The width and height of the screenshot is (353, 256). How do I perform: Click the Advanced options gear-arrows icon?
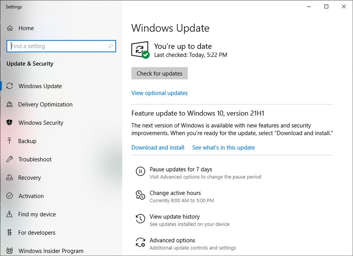(x=140, y=242)
